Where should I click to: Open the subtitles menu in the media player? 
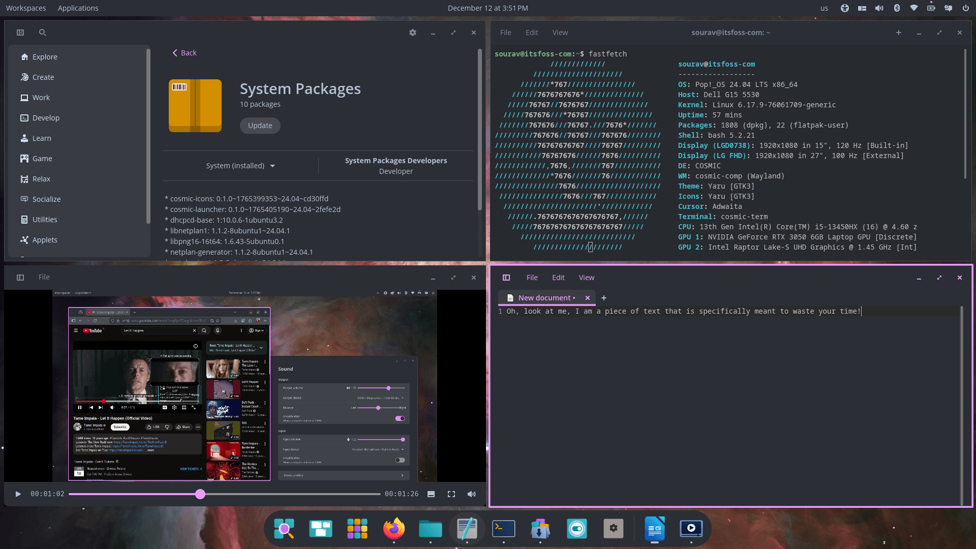coord(431,494)
